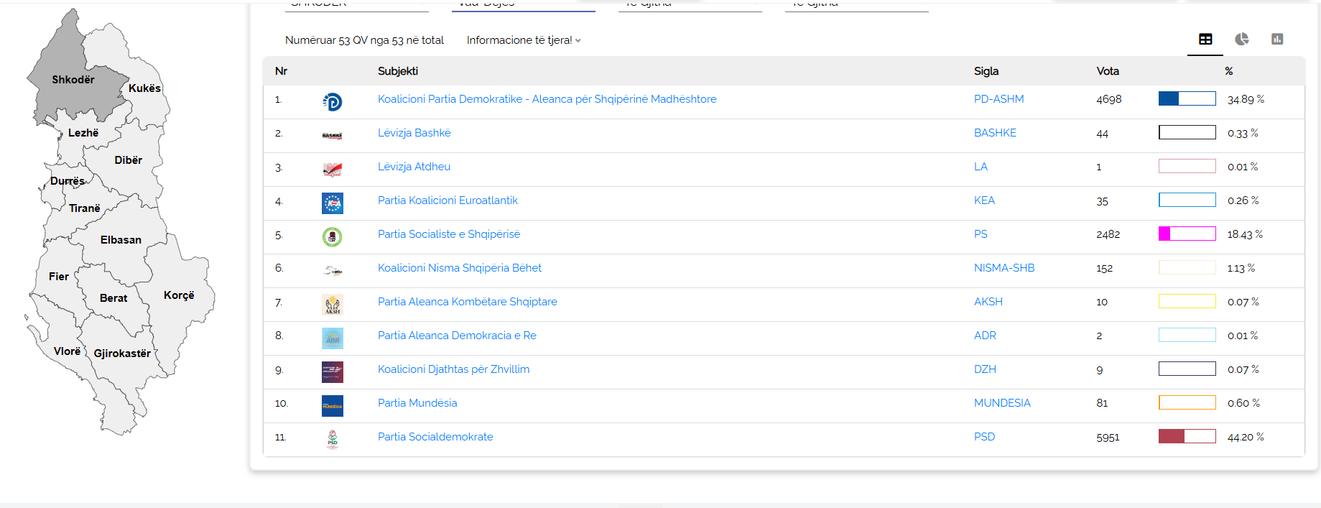Click the PSD party logo
Screen dimensions: 1321x508
click(x=332, y=439)
